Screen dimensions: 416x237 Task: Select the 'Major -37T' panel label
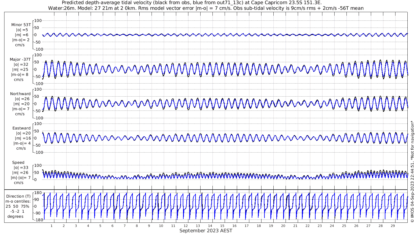20,59
